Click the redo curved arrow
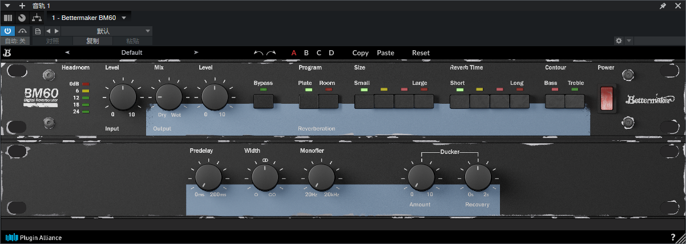 coord(271,53)
